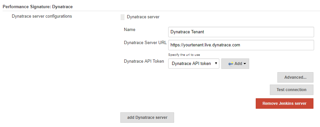This screenshot has width=320, height=127.
Task: Click the Dynatrace Server URL label
Action: (x=145, y=43)
